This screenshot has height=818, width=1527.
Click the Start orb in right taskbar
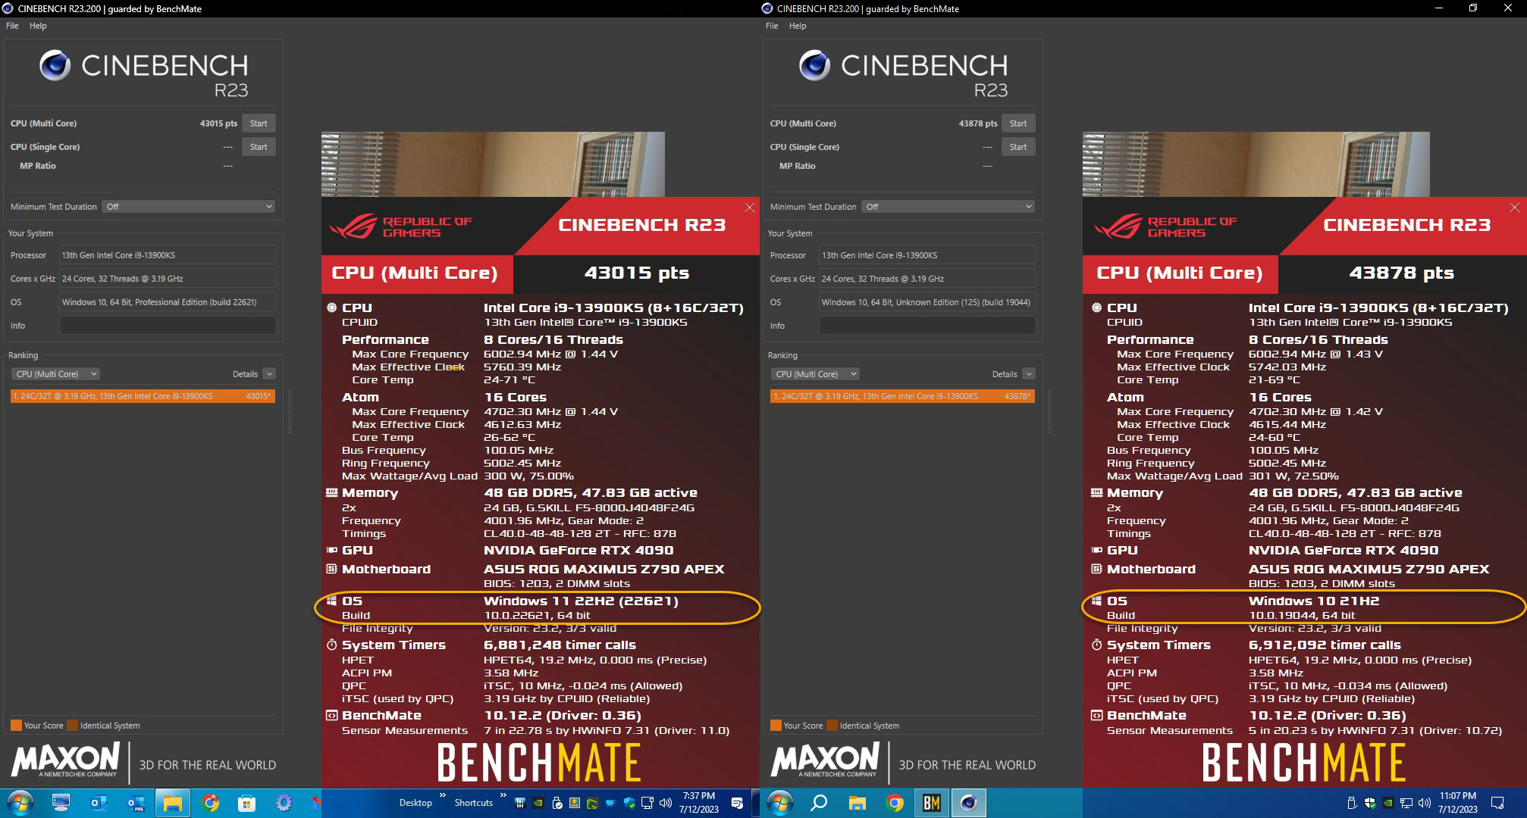click(x=780, y=803)
